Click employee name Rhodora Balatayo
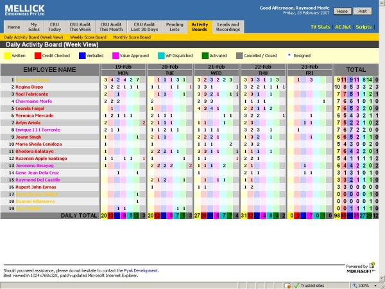 pyautogui.click(x=35, y=151)
